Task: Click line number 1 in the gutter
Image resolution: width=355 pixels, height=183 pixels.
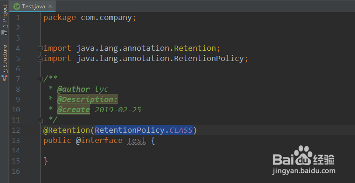Action: click(18, 18)
